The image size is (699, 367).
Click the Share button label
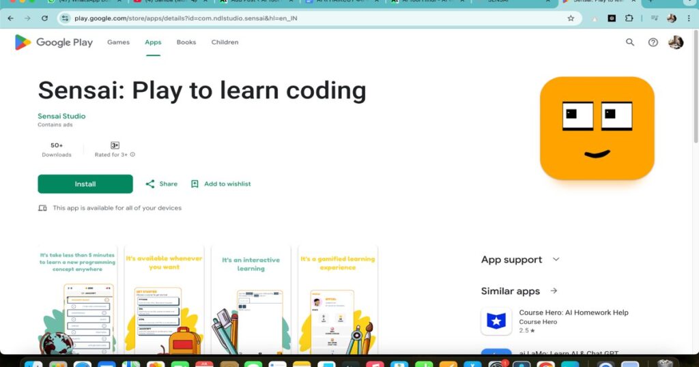click(169, 184)
